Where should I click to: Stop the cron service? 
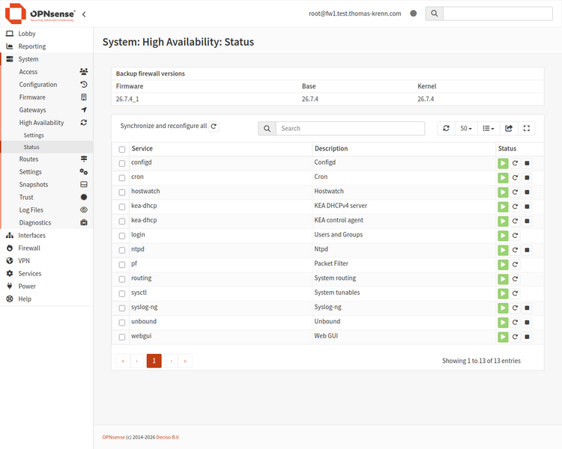[x=527, y=177]
